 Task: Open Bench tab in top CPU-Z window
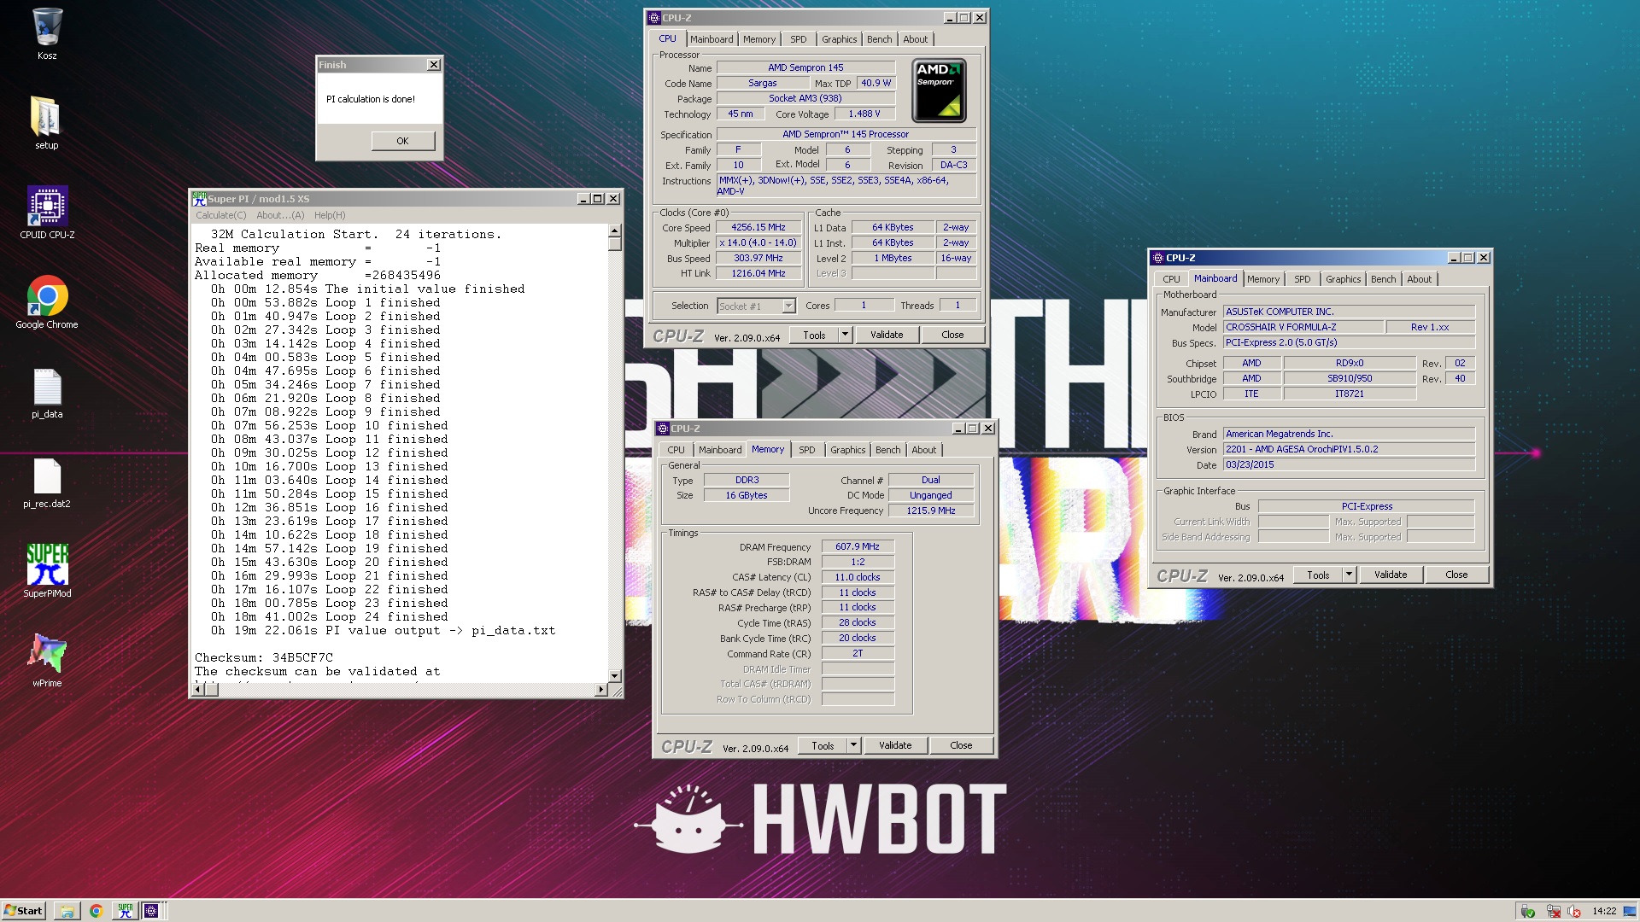879,39
